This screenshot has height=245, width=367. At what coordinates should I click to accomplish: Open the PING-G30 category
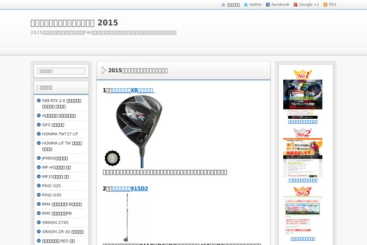point(51,195)
